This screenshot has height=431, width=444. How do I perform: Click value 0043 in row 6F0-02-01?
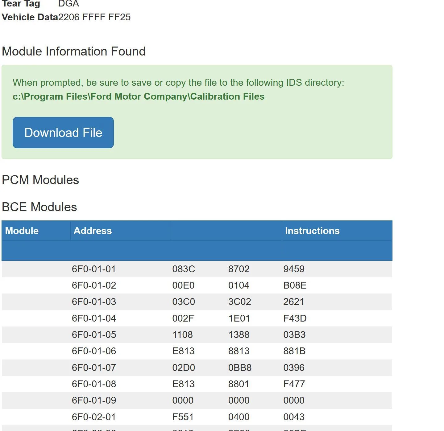(294, 417)
